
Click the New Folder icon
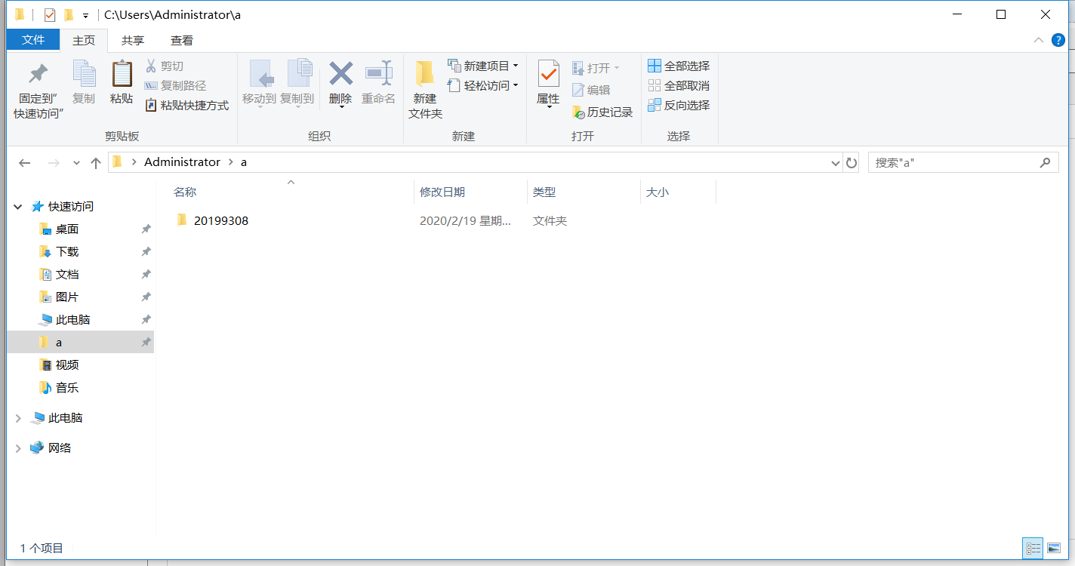click(425, 73)
